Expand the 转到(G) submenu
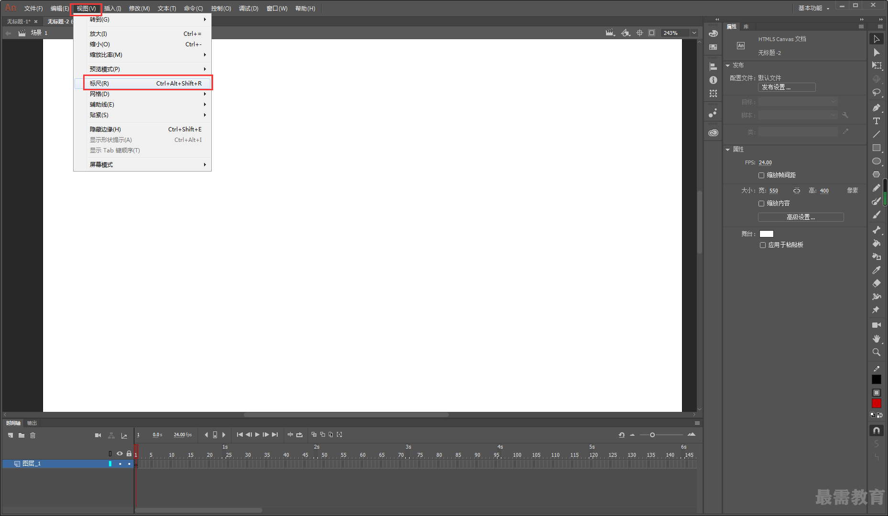 [x=142, y=20]
